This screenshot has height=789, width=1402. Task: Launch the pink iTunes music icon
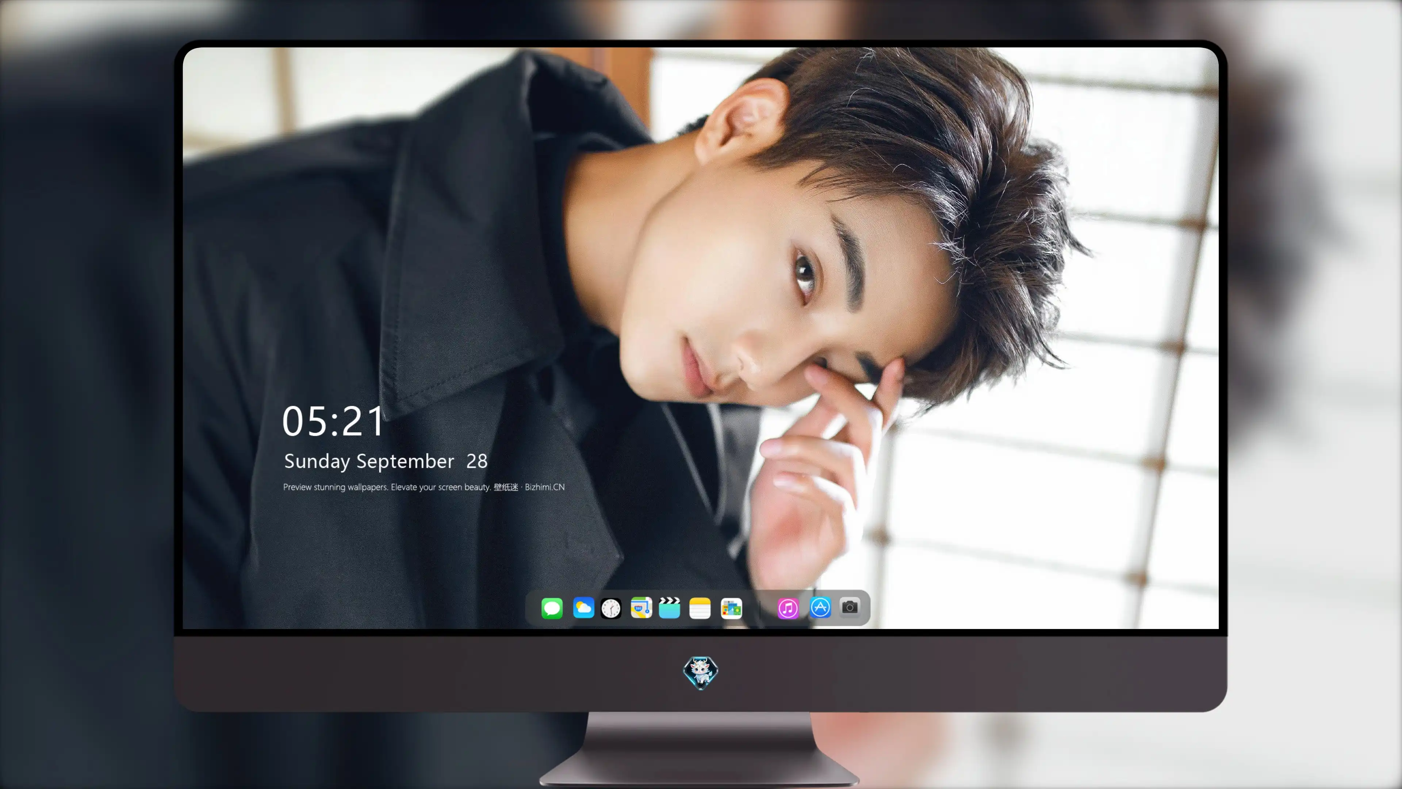(788, 608)
